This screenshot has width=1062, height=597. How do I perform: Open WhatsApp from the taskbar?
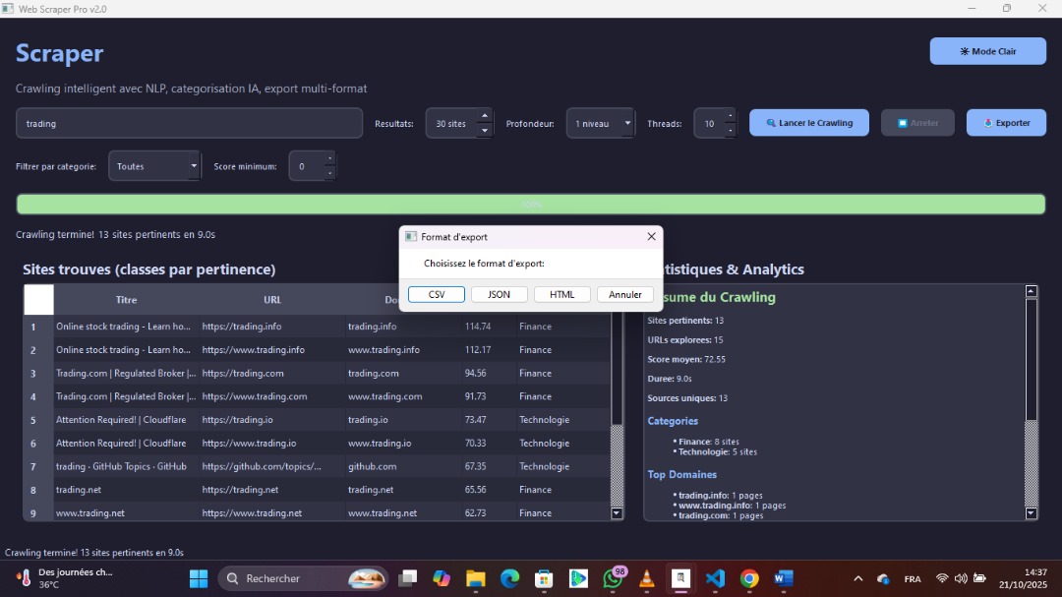pos(613,578)
